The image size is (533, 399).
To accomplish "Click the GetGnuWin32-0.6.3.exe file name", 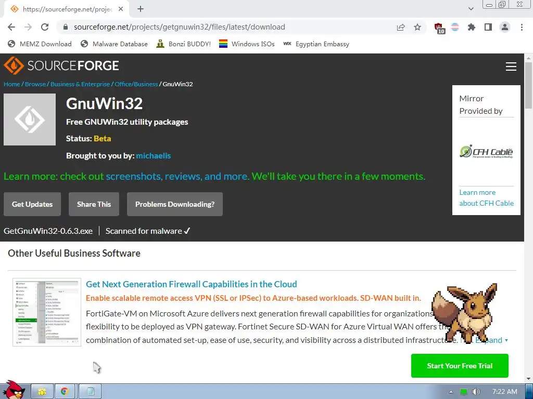I will 48,231.
